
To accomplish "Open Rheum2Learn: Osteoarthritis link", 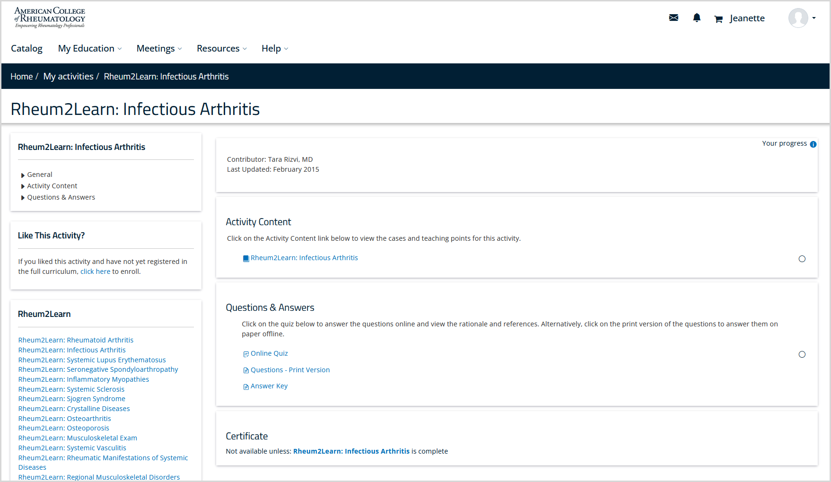I will (x=65, y=419).
